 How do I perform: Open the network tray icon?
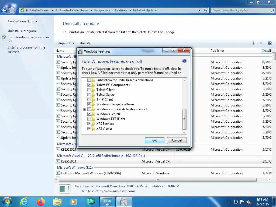[x=236, y=202]
